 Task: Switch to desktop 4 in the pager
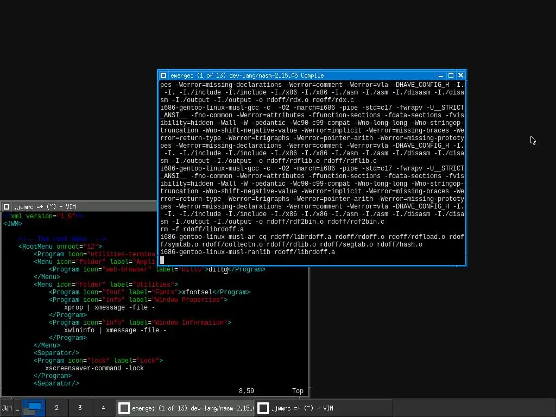(x=104, y=408)
